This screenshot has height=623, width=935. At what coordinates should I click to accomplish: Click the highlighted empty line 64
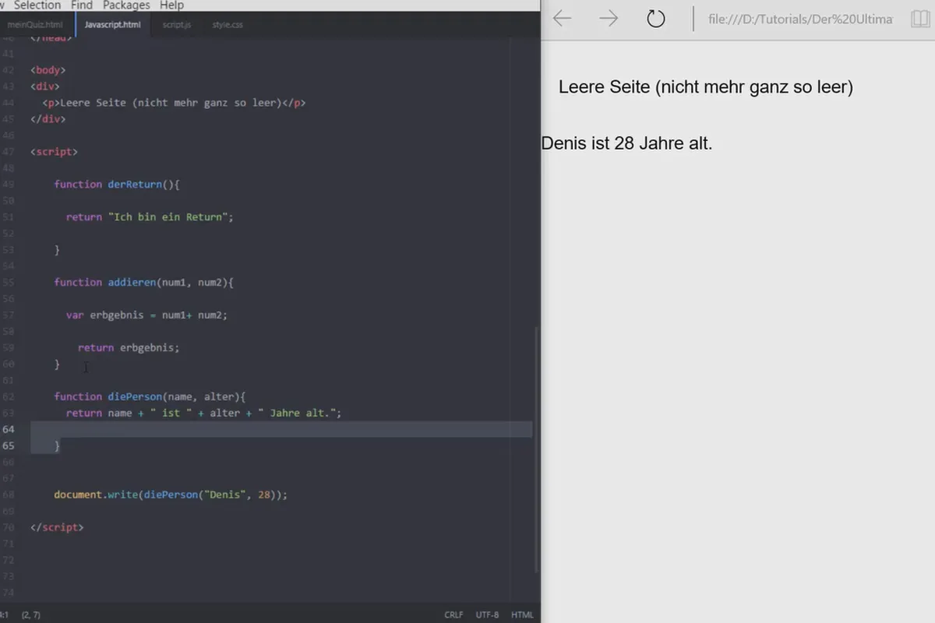[x=281, y=429]
